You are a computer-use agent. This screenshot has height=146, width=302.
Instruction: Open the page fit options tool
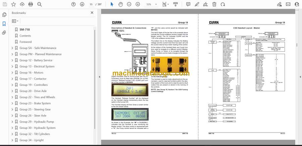(165, 4)
